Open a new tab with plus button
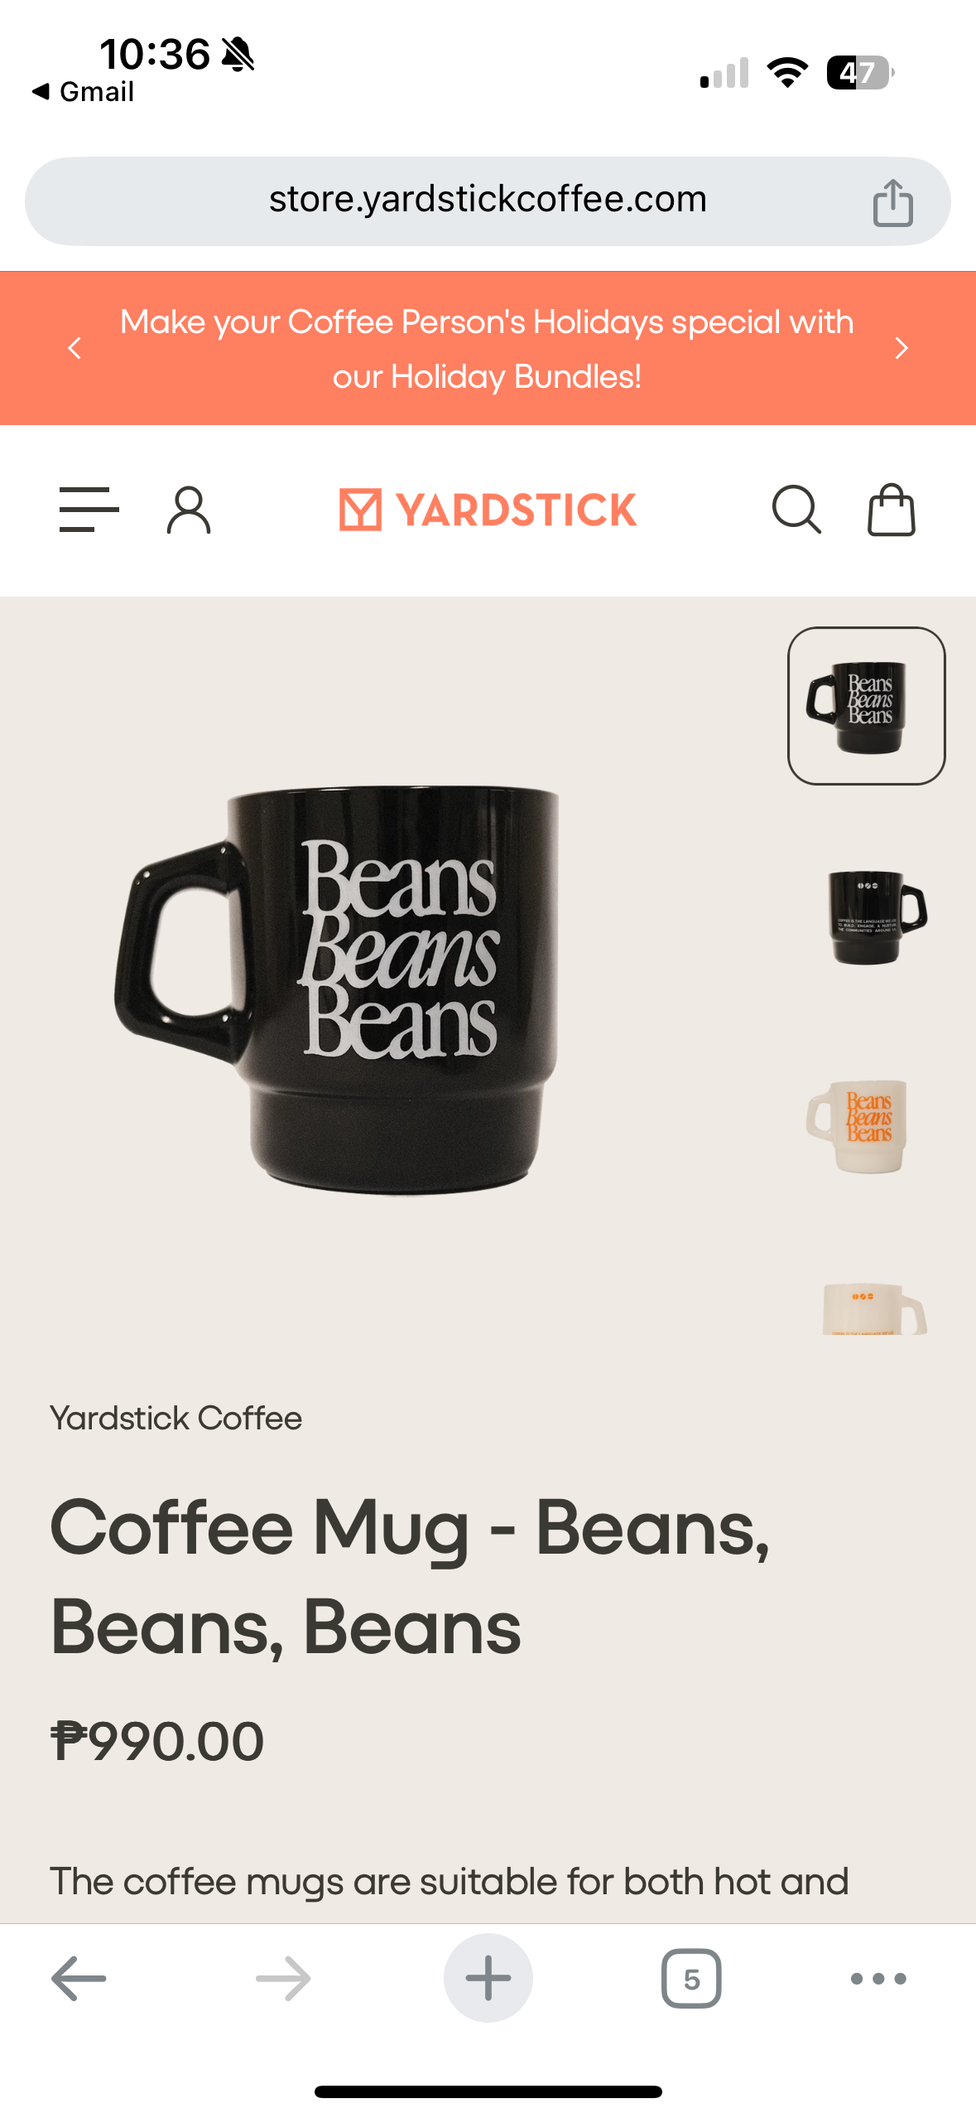This screenshot has height=2118, width=976. tap(488, 1978)
